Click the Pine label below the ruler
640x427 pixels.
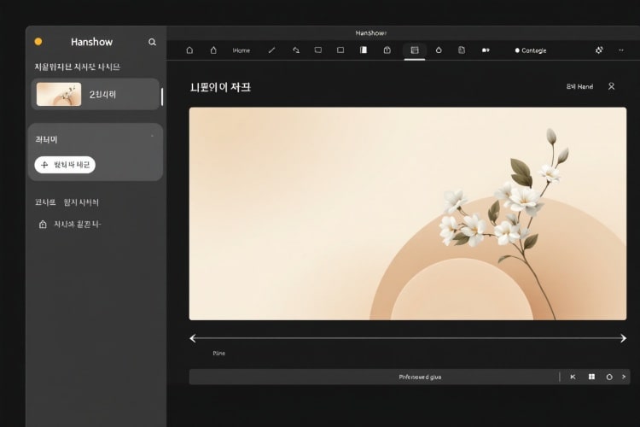218,354
